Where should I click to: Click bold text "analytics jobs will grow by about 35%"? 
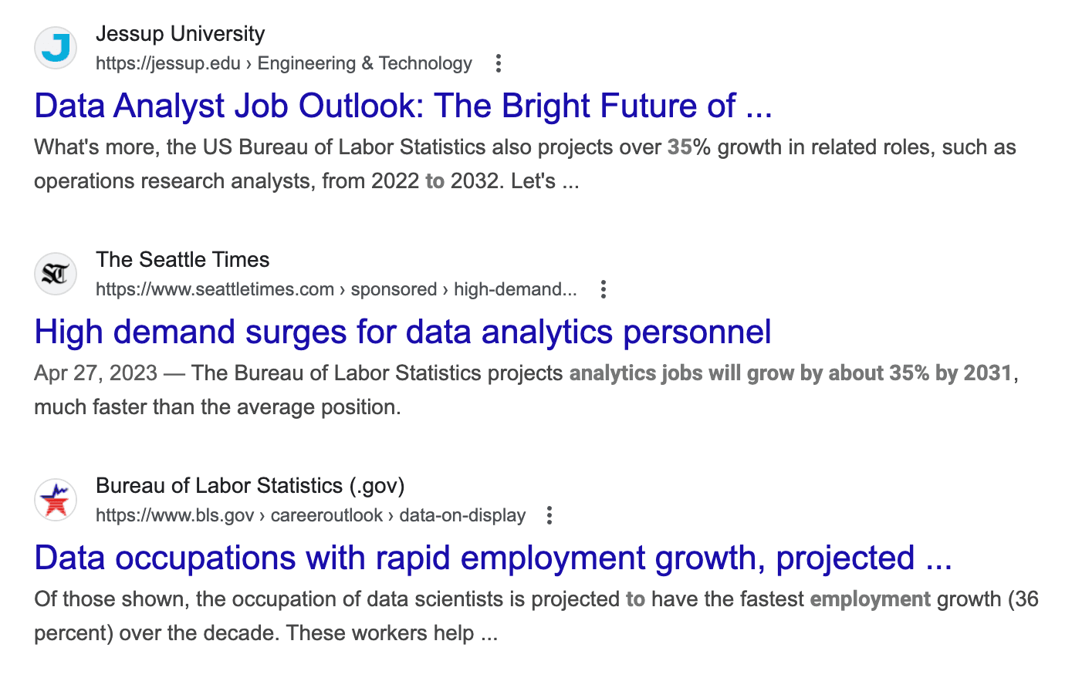(749, 373)
